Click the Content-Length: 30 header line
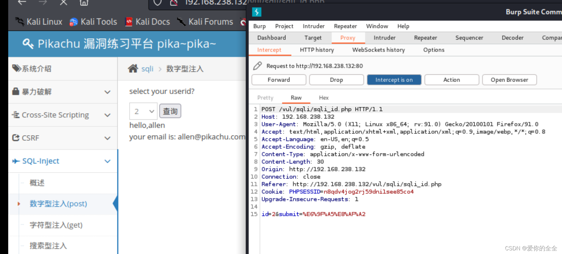 tap(292, 162)
